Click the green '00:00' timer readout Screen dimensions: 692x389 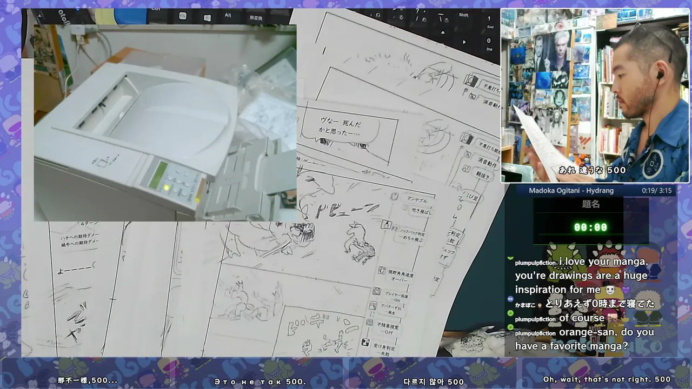[591, 227]
